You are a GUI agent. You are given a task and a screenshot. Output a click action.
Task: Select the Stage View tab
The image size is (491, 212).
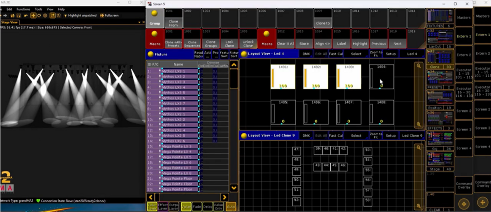point(10,22)
